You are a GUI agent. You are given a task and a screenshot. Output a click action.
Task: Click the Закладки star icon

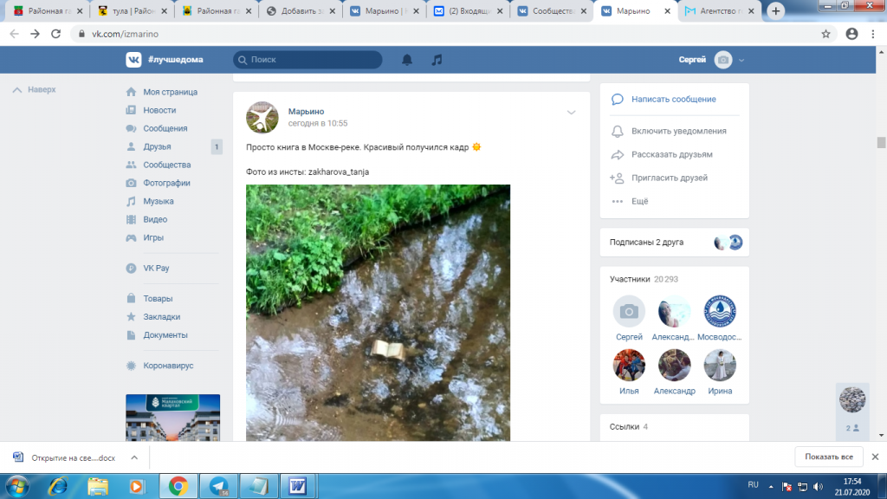[x=132, y=317]
